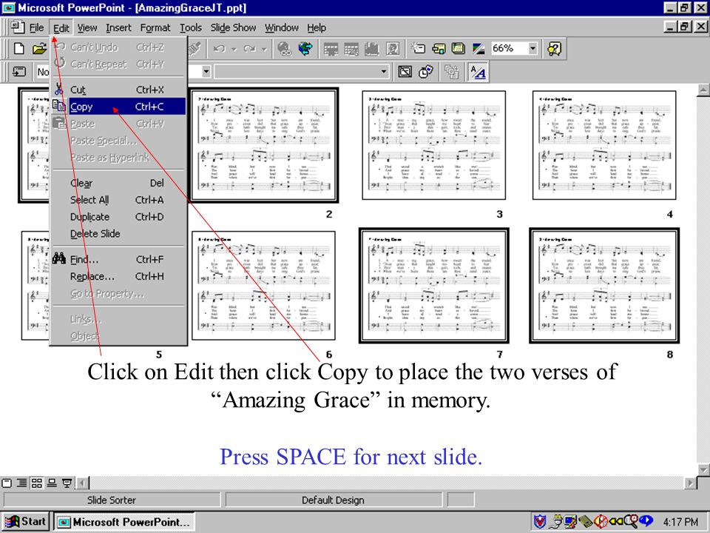Open the File menu

coord(36,27)
